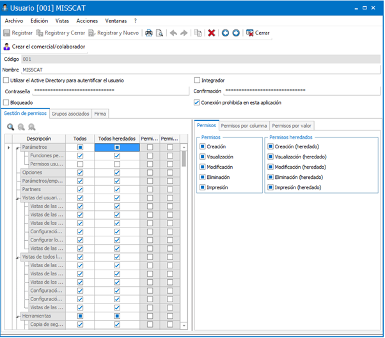Image resolution: width=385 pixels, height=338 pixels.
Task: Click the third magnifier icon in permissions
Action: click(x=32, y=127)
